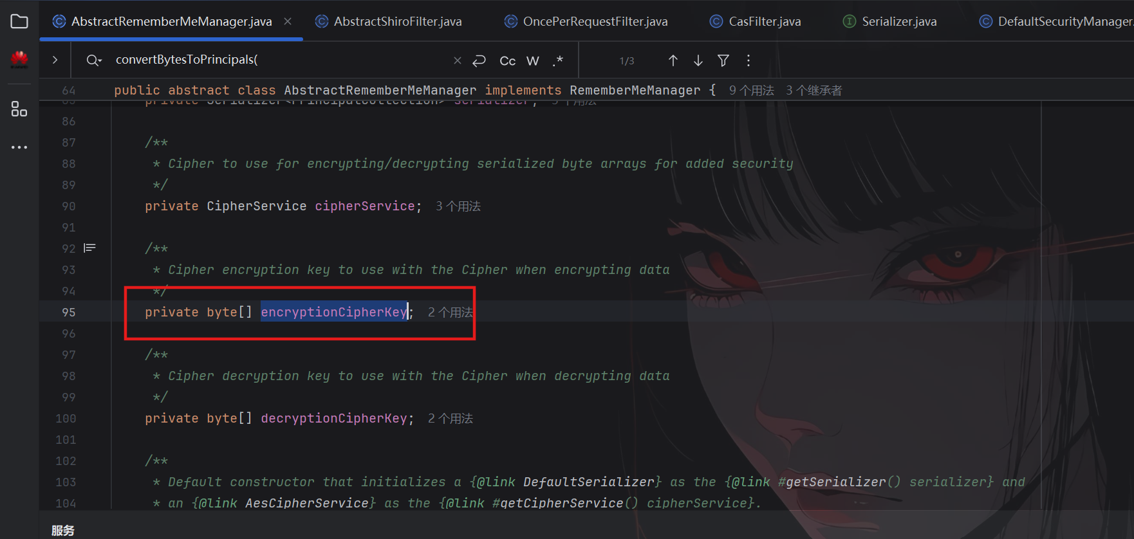Click 2 usages hint for decryptionCipherKey
The width and height of the screenshot is (1134, 539).
pyautogui.click(x=451, y=419)
